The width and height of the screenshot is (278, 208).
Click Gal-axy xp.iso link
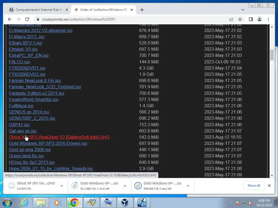click(23, 131)
